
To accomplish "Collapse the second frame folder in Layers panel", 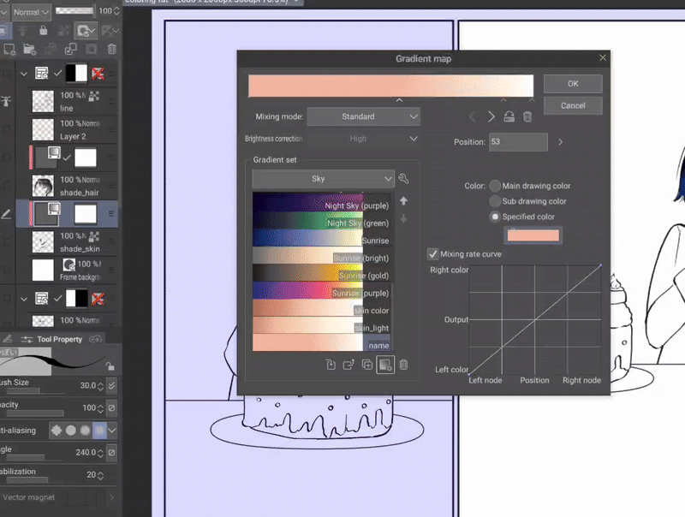I will [24, 299].
